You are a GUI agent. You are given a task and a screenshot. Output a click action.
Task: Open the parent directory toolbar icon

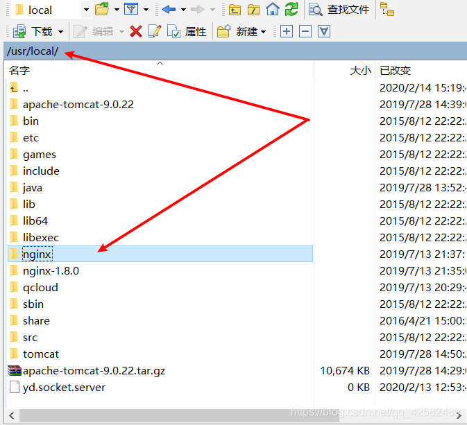235,10
